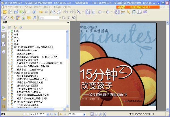Select bookmark 妈妈日记——从15分钟开始
This screenshot has width=170, height=117.
click(30, 70)
